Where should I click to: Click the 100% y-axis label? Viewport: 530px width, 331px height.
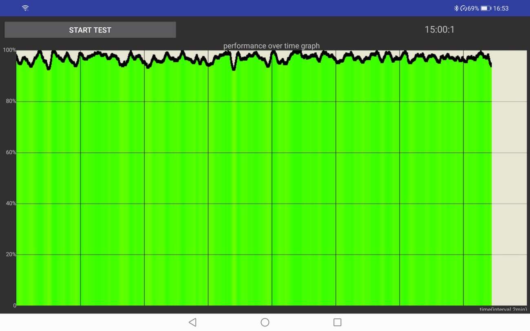point(9,50)
